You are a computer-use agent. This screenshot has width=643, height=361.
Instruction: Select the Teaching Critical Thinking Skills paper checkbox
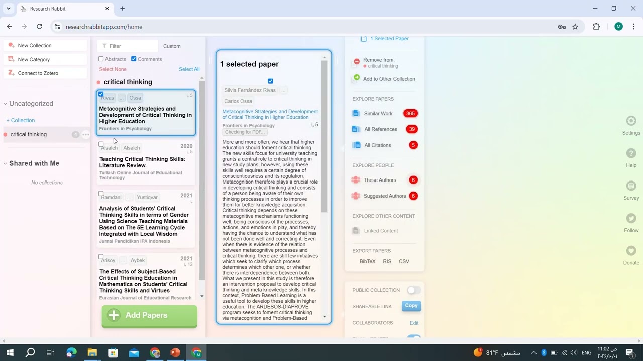click(x=101, y=144)
